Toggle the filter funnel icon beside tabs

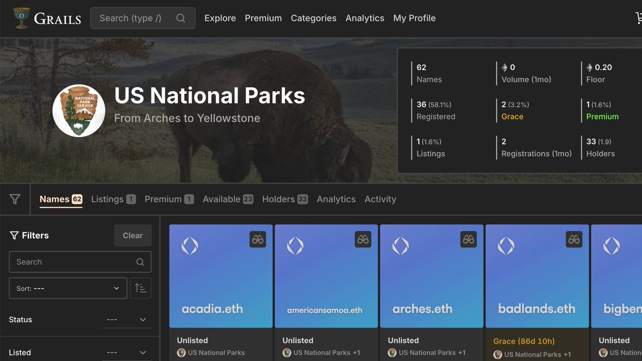pos(15,199)
